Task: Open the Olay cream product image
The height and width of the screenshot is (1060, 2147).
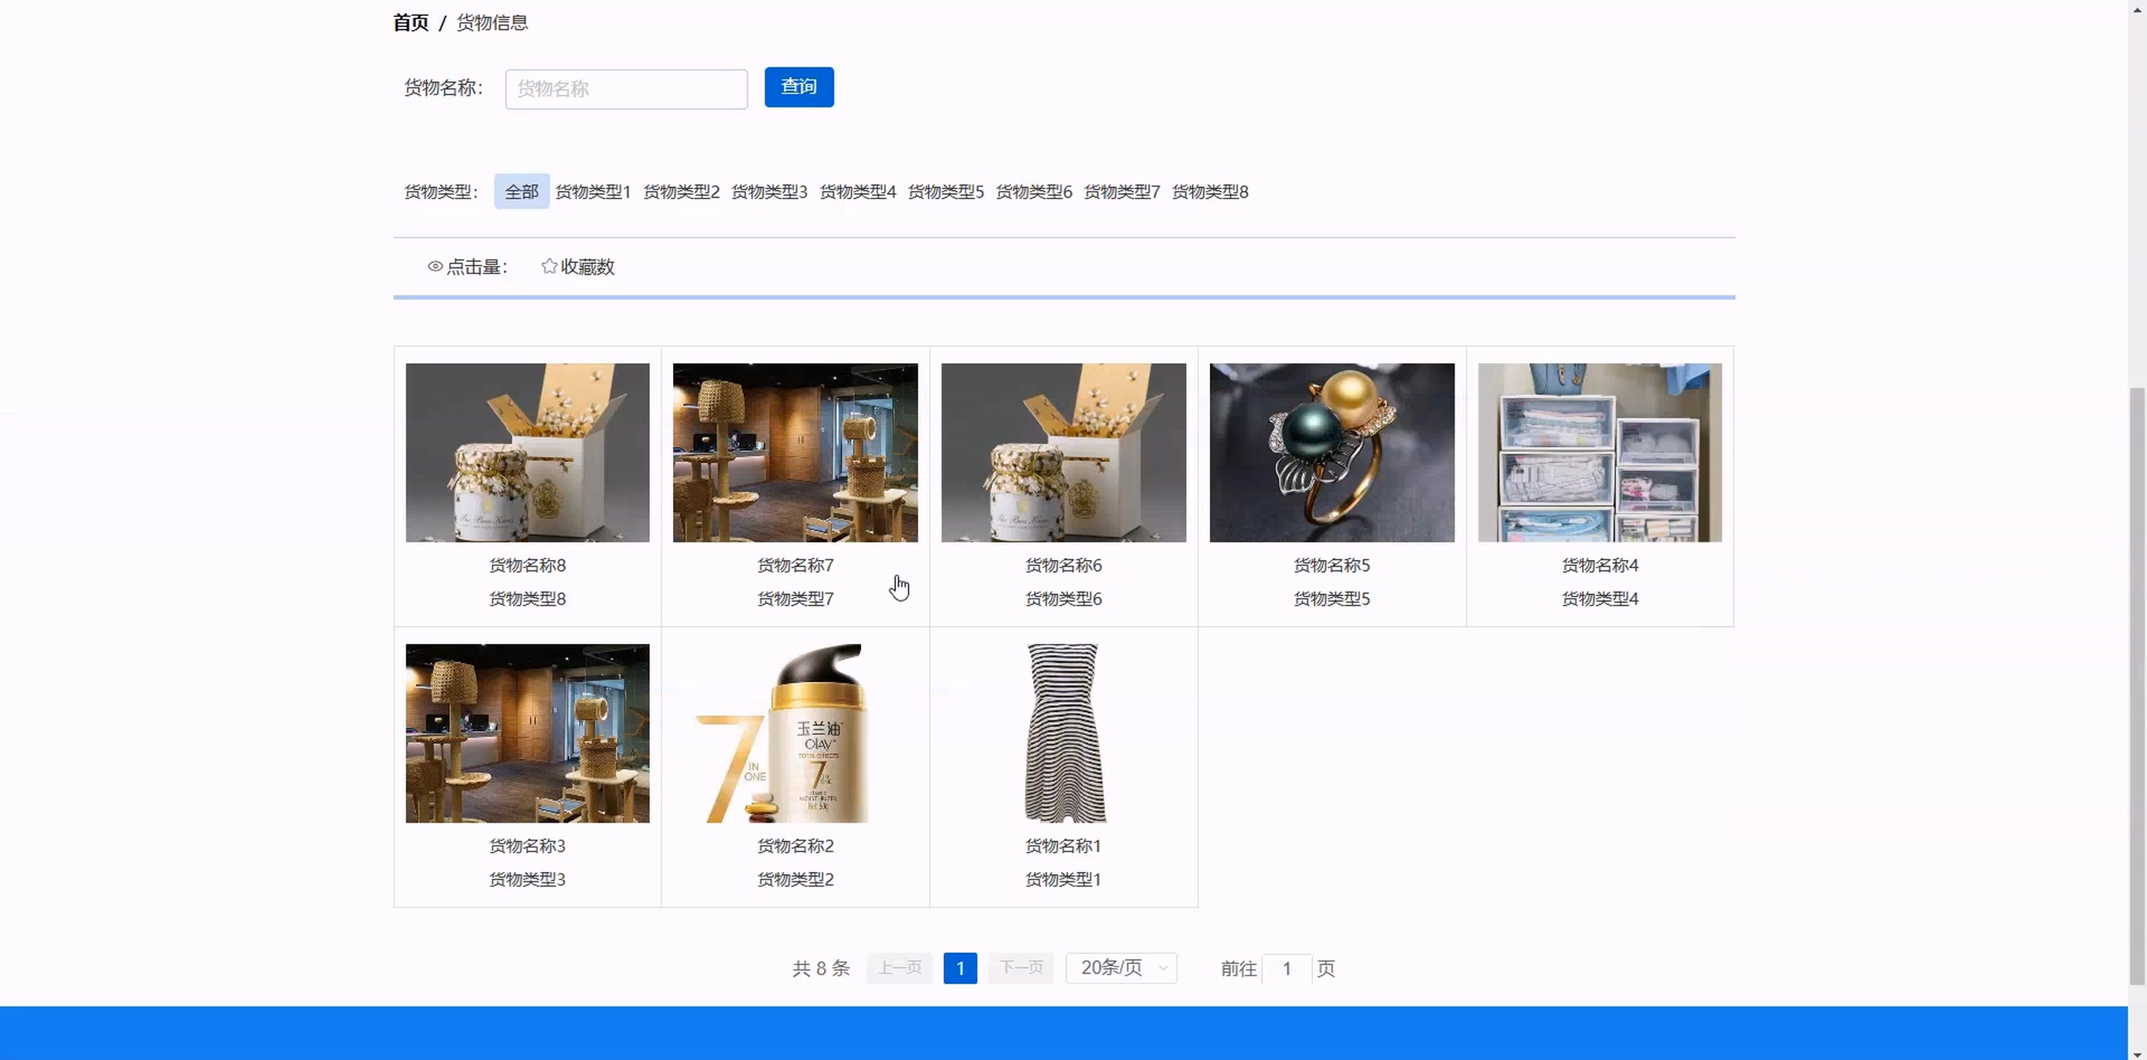Action: 795,734
